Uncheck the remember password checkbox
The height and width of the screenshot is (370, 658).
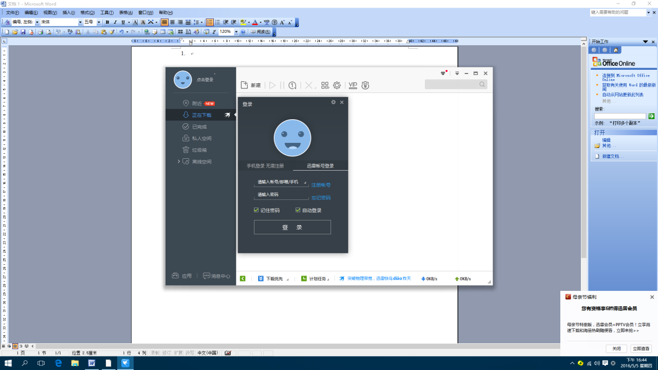coord(256,210)
